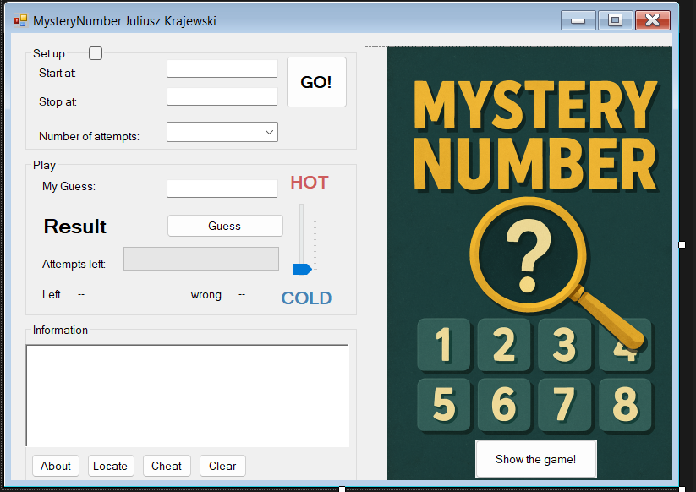Click the Mystery Number poster image
The width and height of the screenshot is (696, 492).
pos(529,264)
